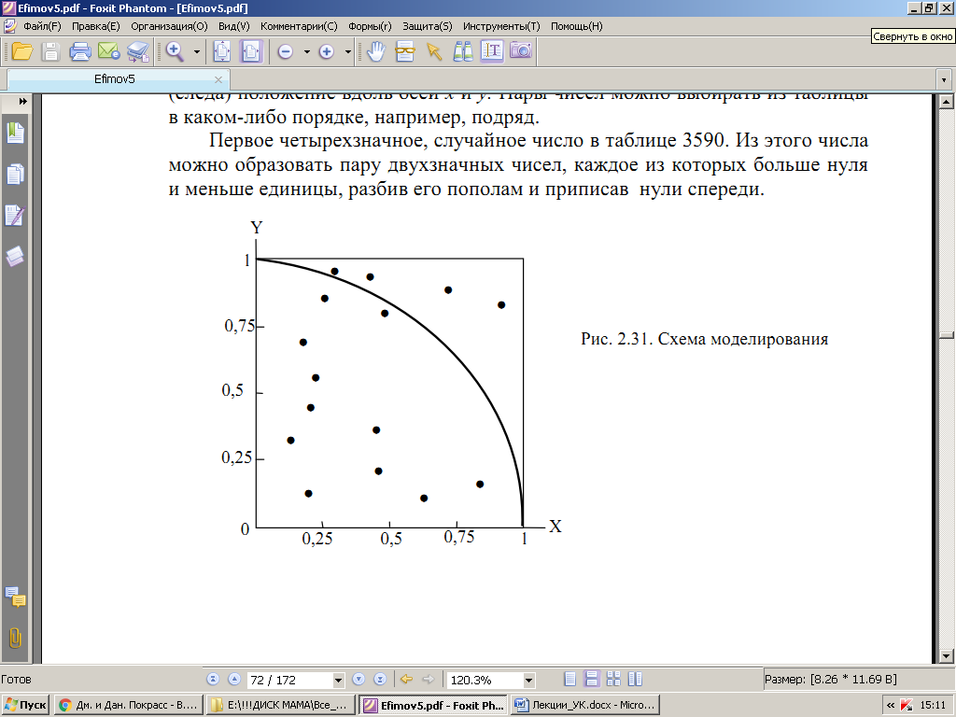The width and height of the screenshot is (956, 717).
Task: Print the document with the printer icon
Action: point(80,51)
